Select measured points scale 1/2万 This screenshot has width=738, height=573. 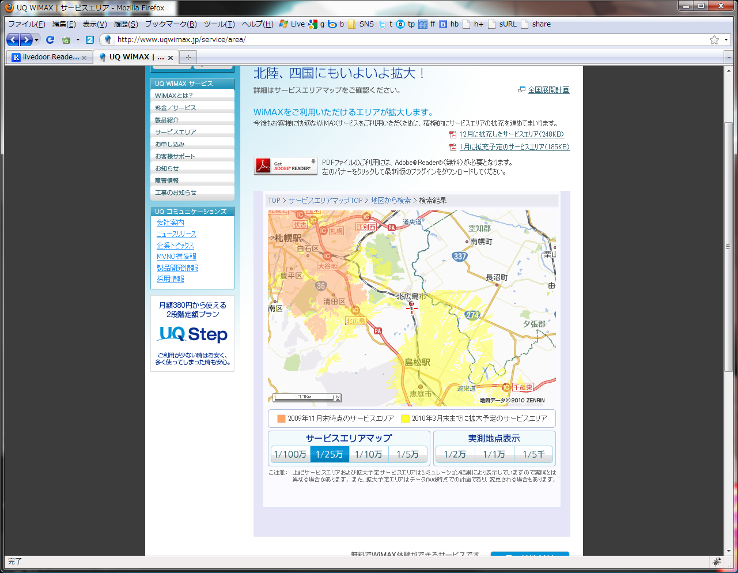click(x=455, y=454)
